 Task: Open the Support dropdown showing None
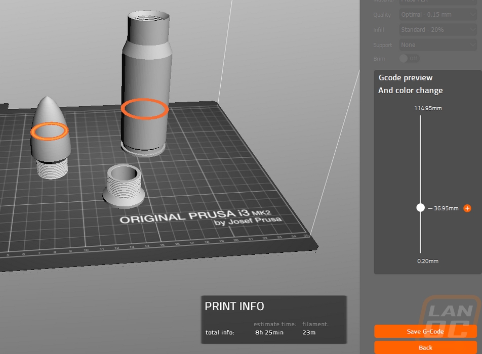(438, 45)
